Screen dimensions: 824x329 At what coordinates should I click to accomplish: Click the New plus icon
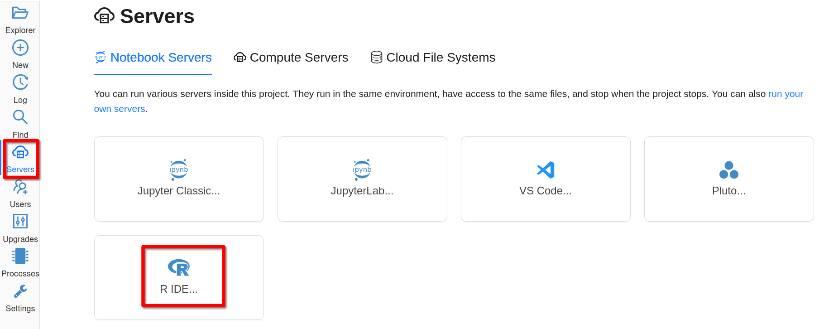(x=20, y=48)
